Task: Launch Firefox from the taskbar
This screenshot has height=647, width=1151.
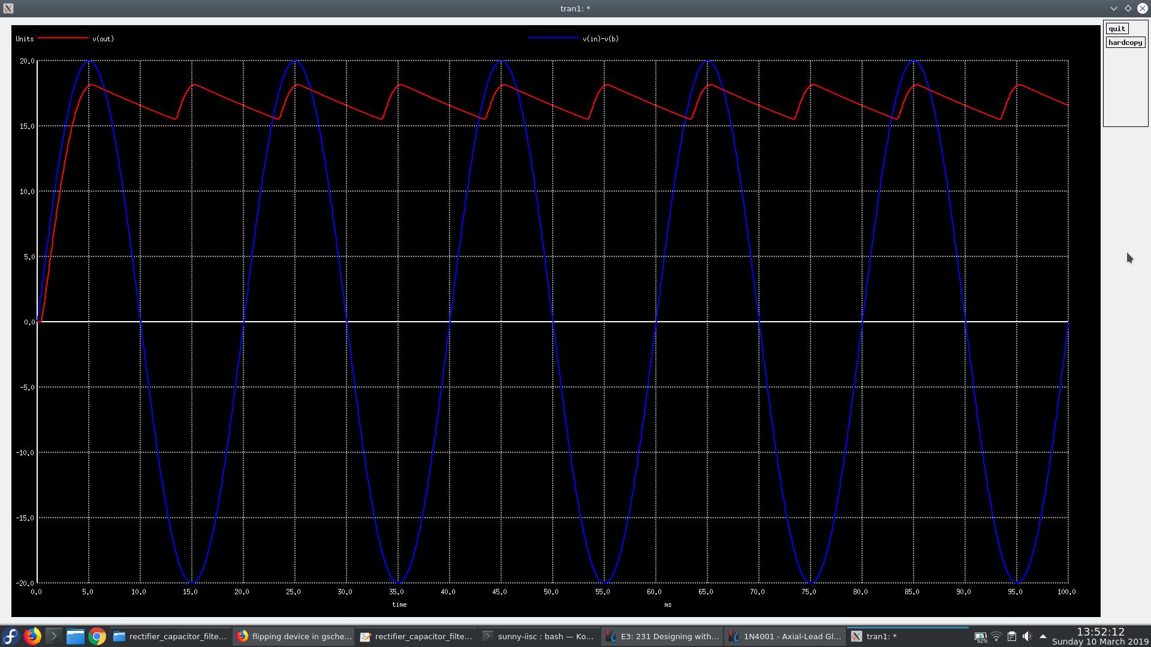Action: 32,636
